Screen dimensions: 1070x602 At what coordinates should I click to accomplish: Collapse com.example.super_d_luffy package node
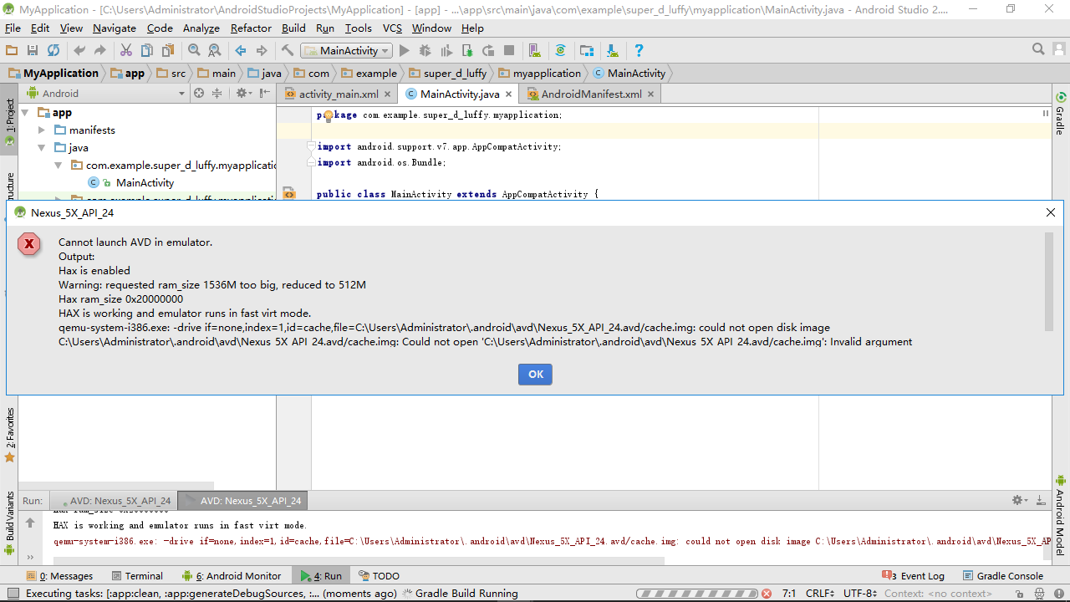pos(58,165)
